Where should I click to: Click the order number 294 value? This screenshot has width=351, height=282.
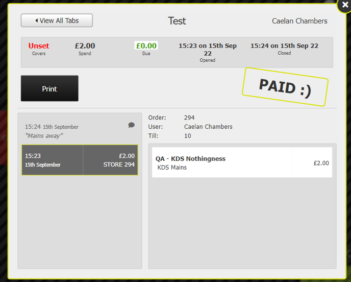[189, 118]
